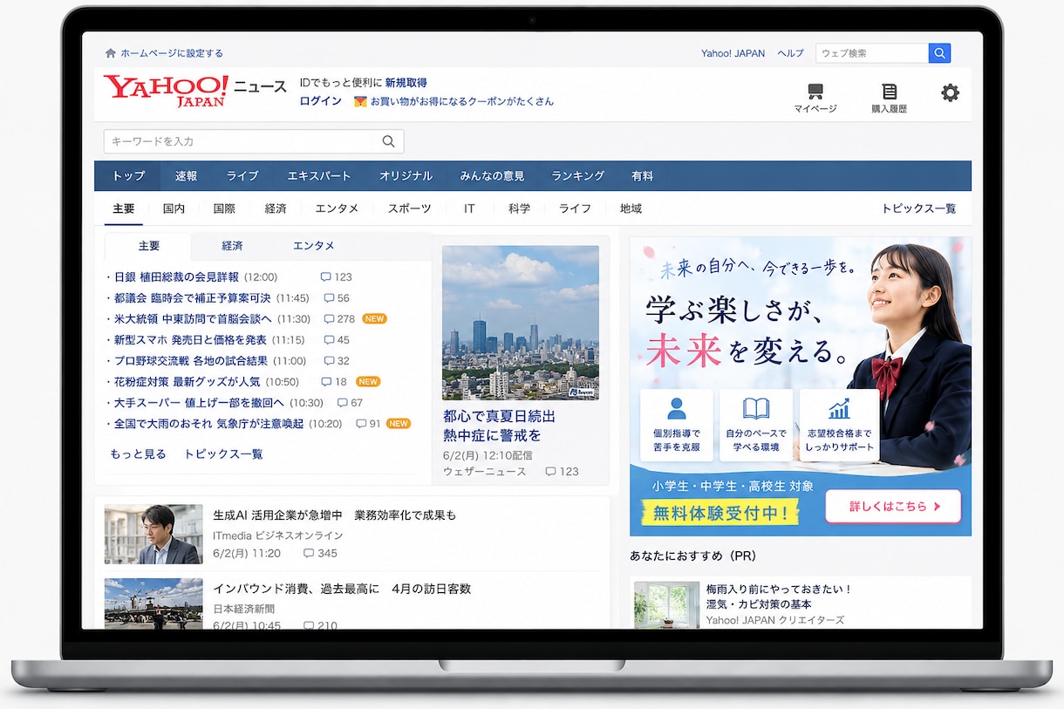Viewport: 1064px width, 709px height.
Task: Click NEW badge on 米大統領 headline
Action: tap(375, 319)
